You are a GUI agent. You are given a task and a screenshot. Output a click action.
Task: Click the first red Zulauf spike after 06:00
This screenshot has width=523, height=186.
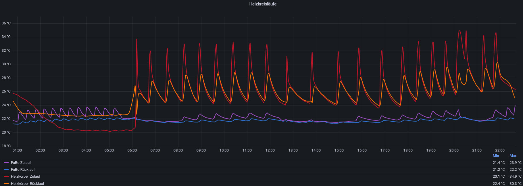click(x=137, y=39)
